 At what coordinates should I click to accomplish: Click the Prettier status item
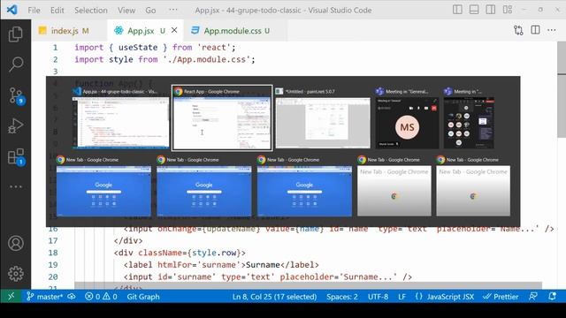501,297
